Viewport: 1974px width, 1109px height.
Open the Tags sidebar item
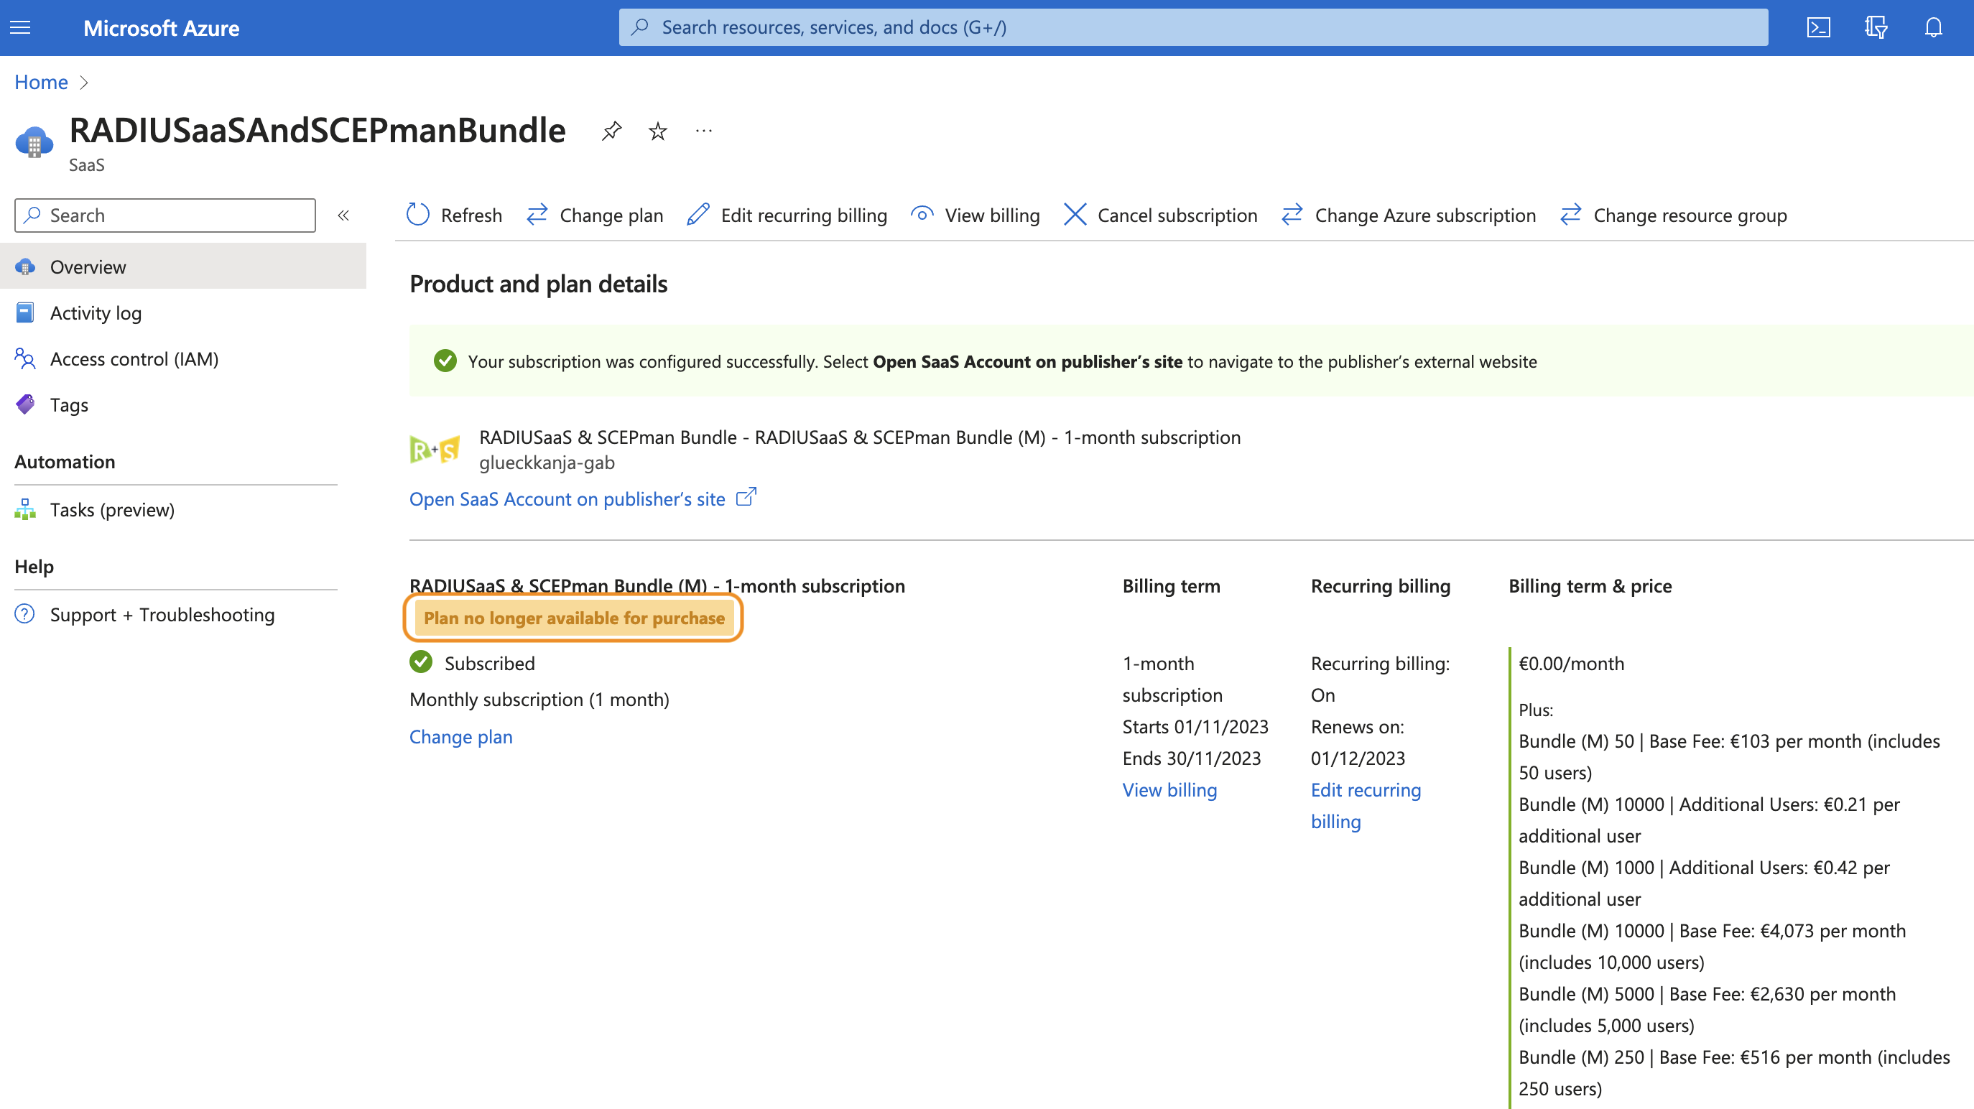coord(69,404)
